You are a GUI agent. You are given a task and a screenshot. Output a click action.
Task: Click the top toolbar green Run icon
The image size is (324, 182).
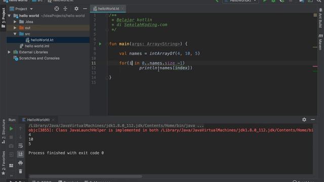point(265,1)
